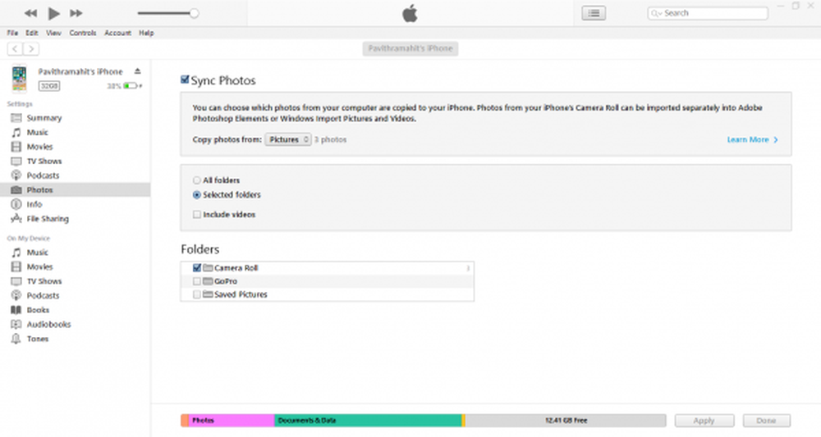Open the Copy photos from dropdown
The image size is (821, 437).
click(288, 140)
